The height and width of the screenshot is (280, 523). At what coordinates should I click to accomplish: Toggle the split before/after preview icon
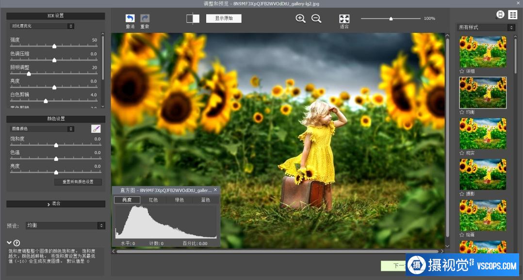point(193,18)
